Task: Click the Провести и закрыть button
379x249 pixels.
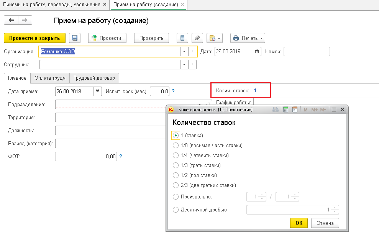Action: coord(34,38)
